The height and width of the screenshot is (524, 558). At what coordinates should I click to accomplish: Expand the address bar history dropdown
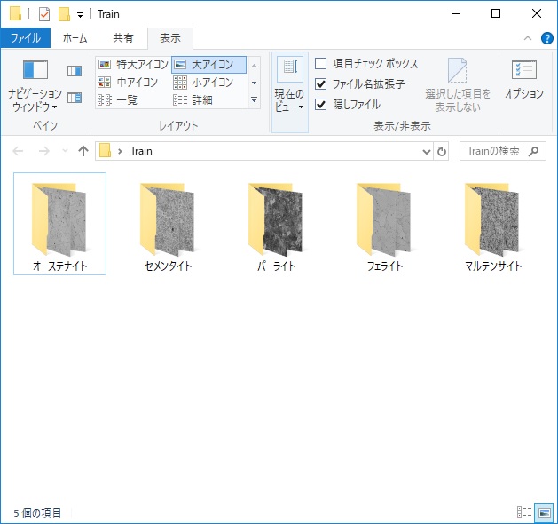[x=427, y=151]
